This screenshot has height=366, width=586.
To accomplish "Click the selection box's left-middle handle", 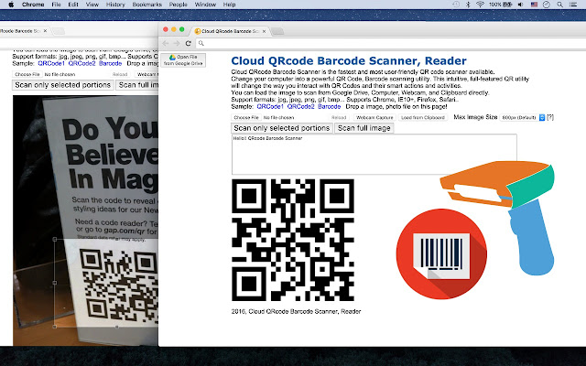I will coord(55,283).
